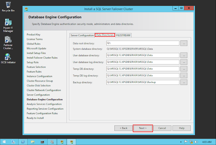The height and width of the screenshot is (145, 216).
Task: Browse for User database log directory
Action: click(x=184, y=62)
